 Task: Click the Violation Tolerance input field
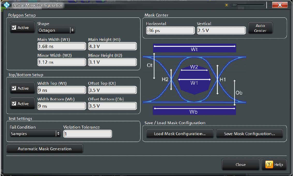coord(88,134)
